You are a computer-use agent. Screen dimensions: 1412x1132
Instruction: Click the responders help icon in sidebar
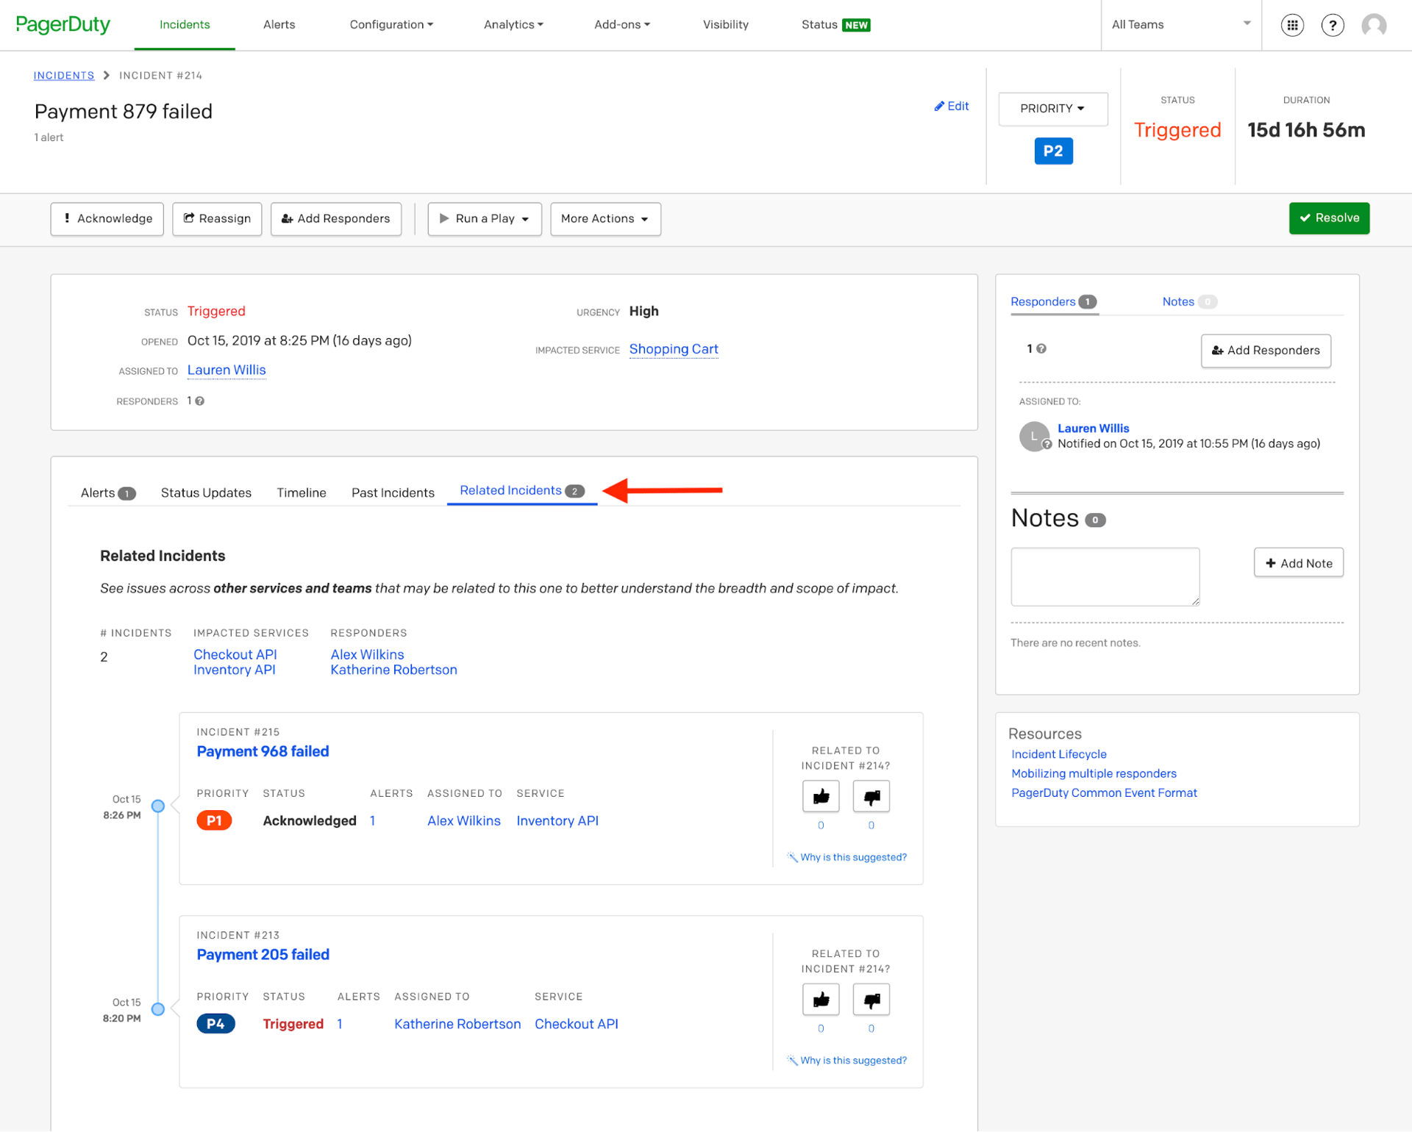pyautogui.click(x=1041, y=349)
